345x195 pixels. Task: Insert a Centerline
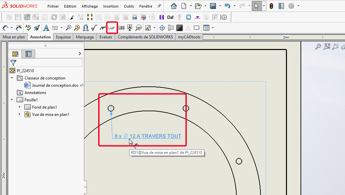(x=171, y=28)
